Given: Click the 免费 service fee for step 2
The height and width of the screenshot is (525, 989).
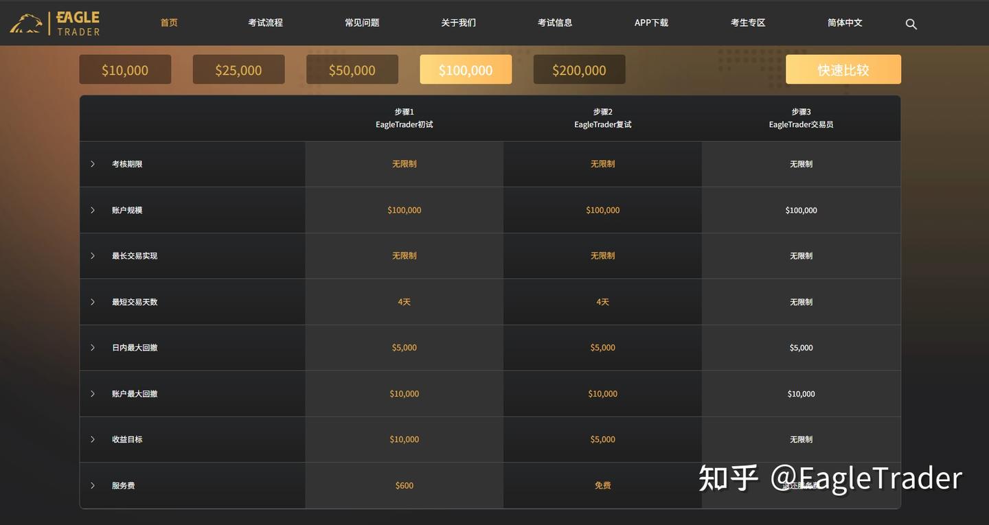Looking at the screenshot, I should [x=603, y=486].
